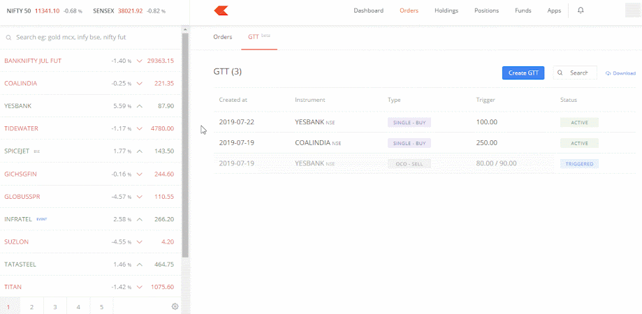Click down arrow beside GLOBUSSPR

[x=140, y=197]
